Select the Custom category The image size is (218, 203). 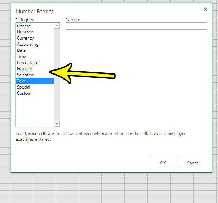click(x=35, y=93)
